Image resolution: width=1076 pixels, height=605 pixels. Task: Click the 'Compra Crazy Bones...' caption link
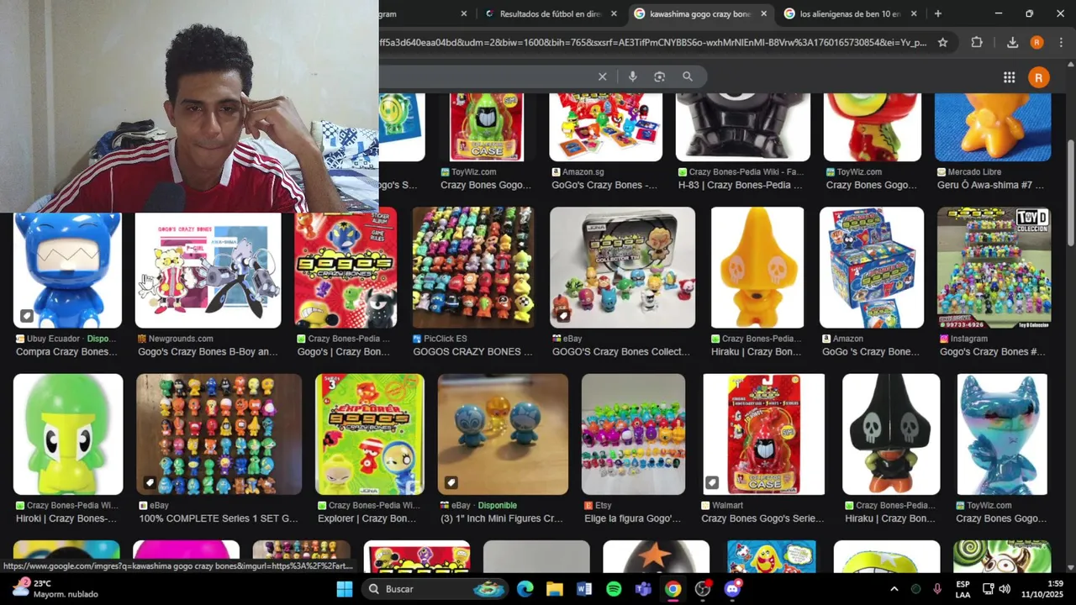[x=66, y=351]
